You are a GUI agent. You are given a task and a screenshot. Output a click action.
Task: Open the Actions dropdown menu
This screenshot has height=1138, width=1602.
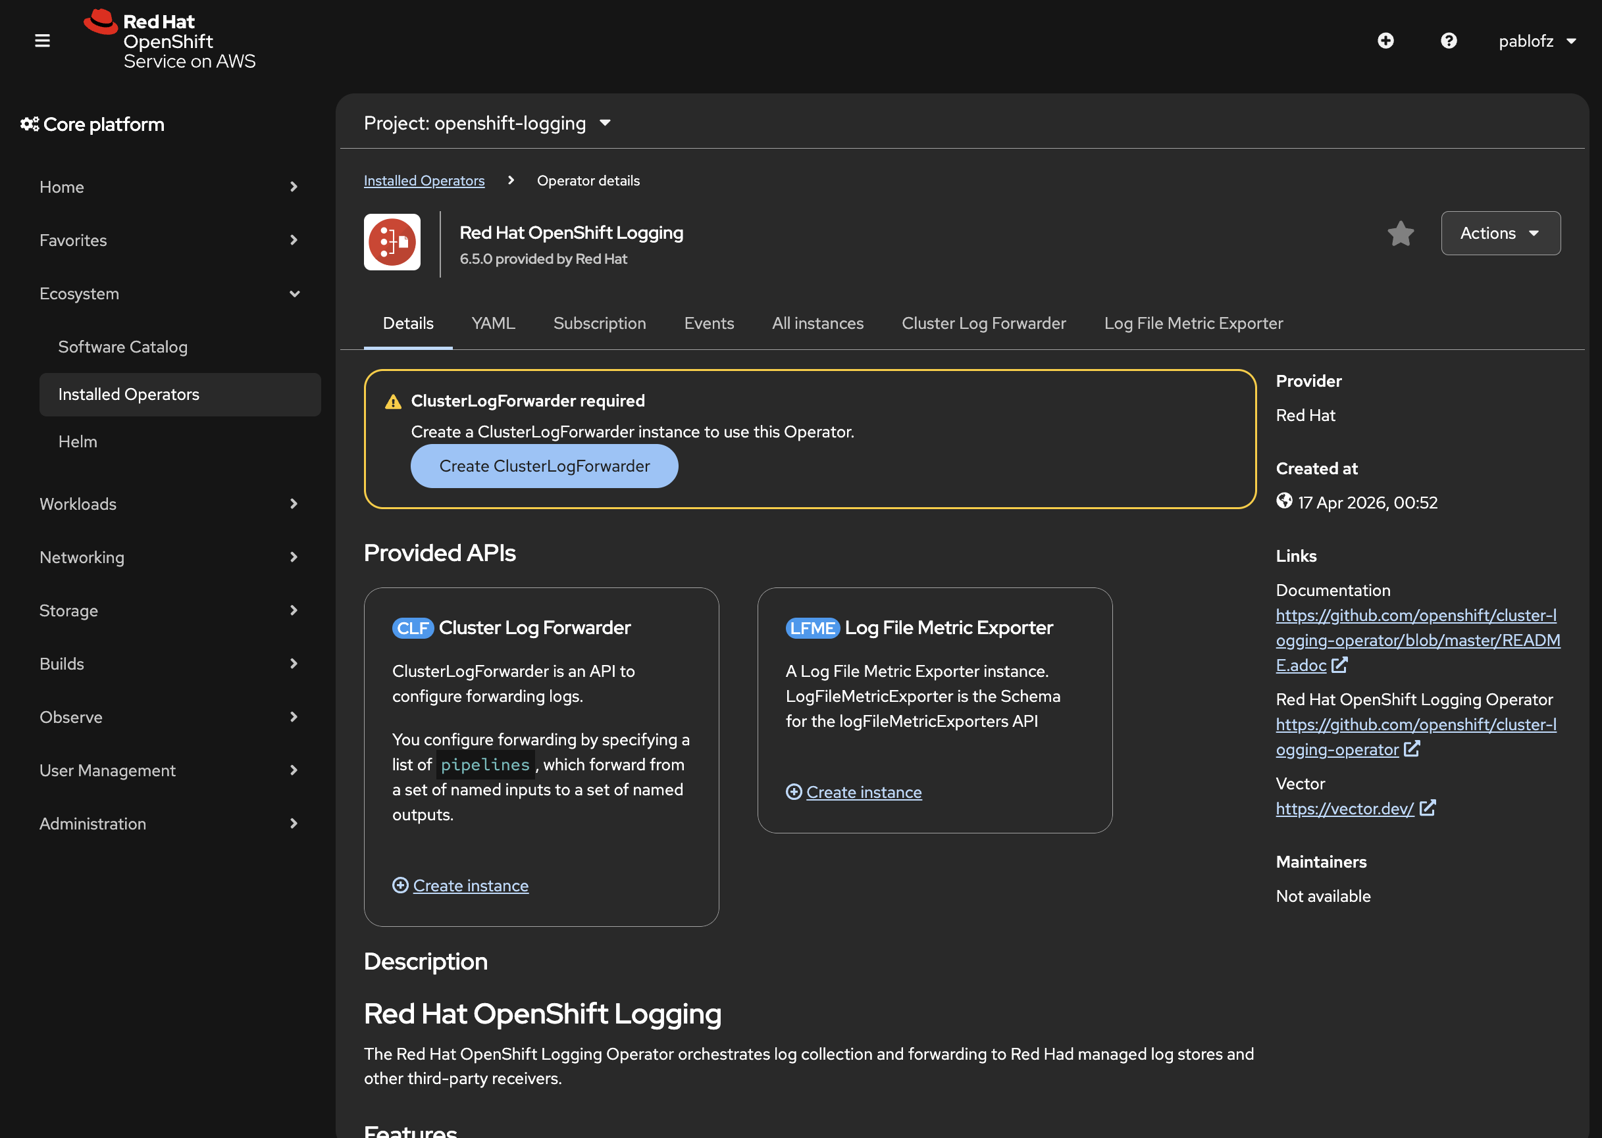[x=1501, y=234]
